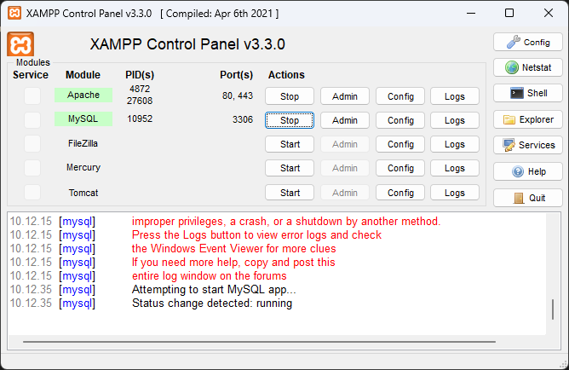The image size is (569, 370).
Task: Click Apache PID 4872
Action: click(140, 89)
